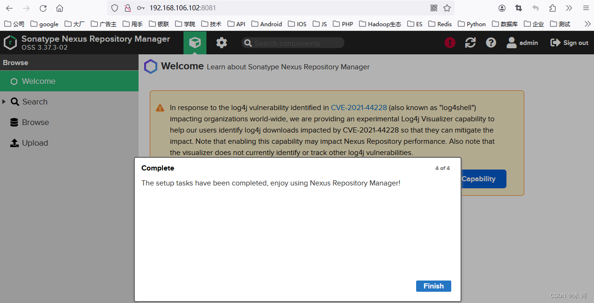Expand the Search tree arrow
594x303 pixels.
[4, 102]
